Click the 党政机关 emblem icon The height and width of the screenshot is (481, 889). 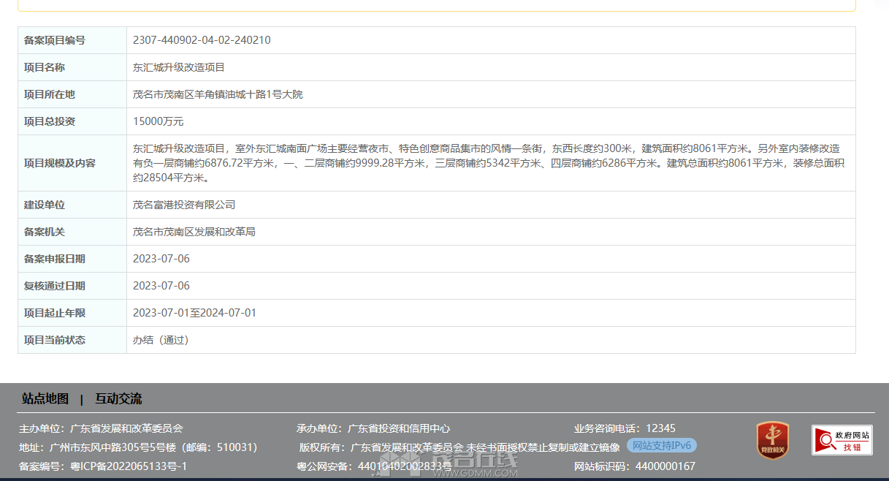tap(772, 441)
